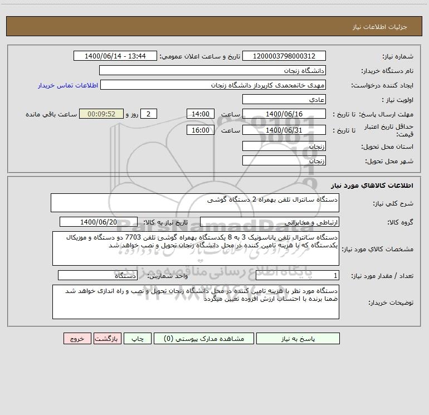429x415 pixels.
Task: Click the پاسخ به نیاز button
Action: (298, 338)
